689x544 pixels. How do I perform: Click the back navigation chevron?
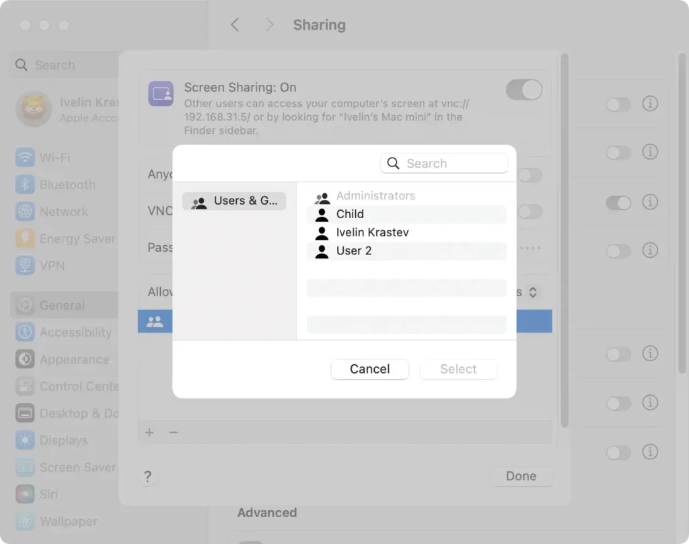point(234,24)
